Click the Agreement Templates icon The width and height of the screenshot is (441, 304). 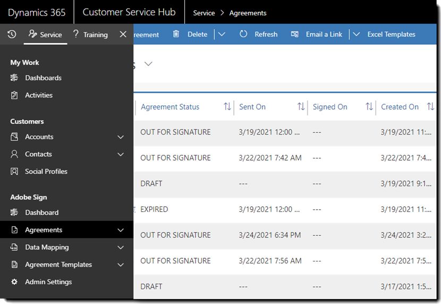pyautogui.click(x=14, y=265)
